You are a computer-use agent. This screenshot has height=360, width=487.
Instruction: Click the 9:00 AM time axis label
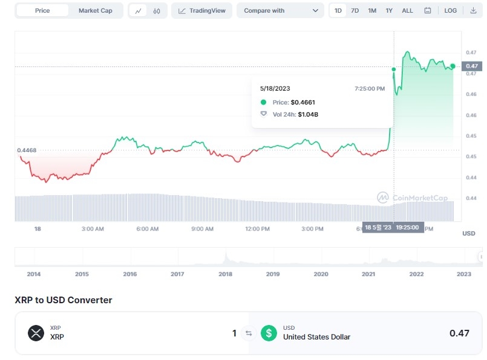(202, 229)
